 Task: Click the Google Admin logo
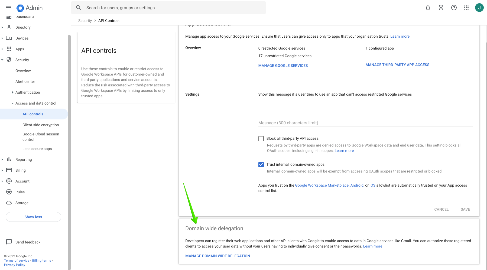(x=30, y=8)
